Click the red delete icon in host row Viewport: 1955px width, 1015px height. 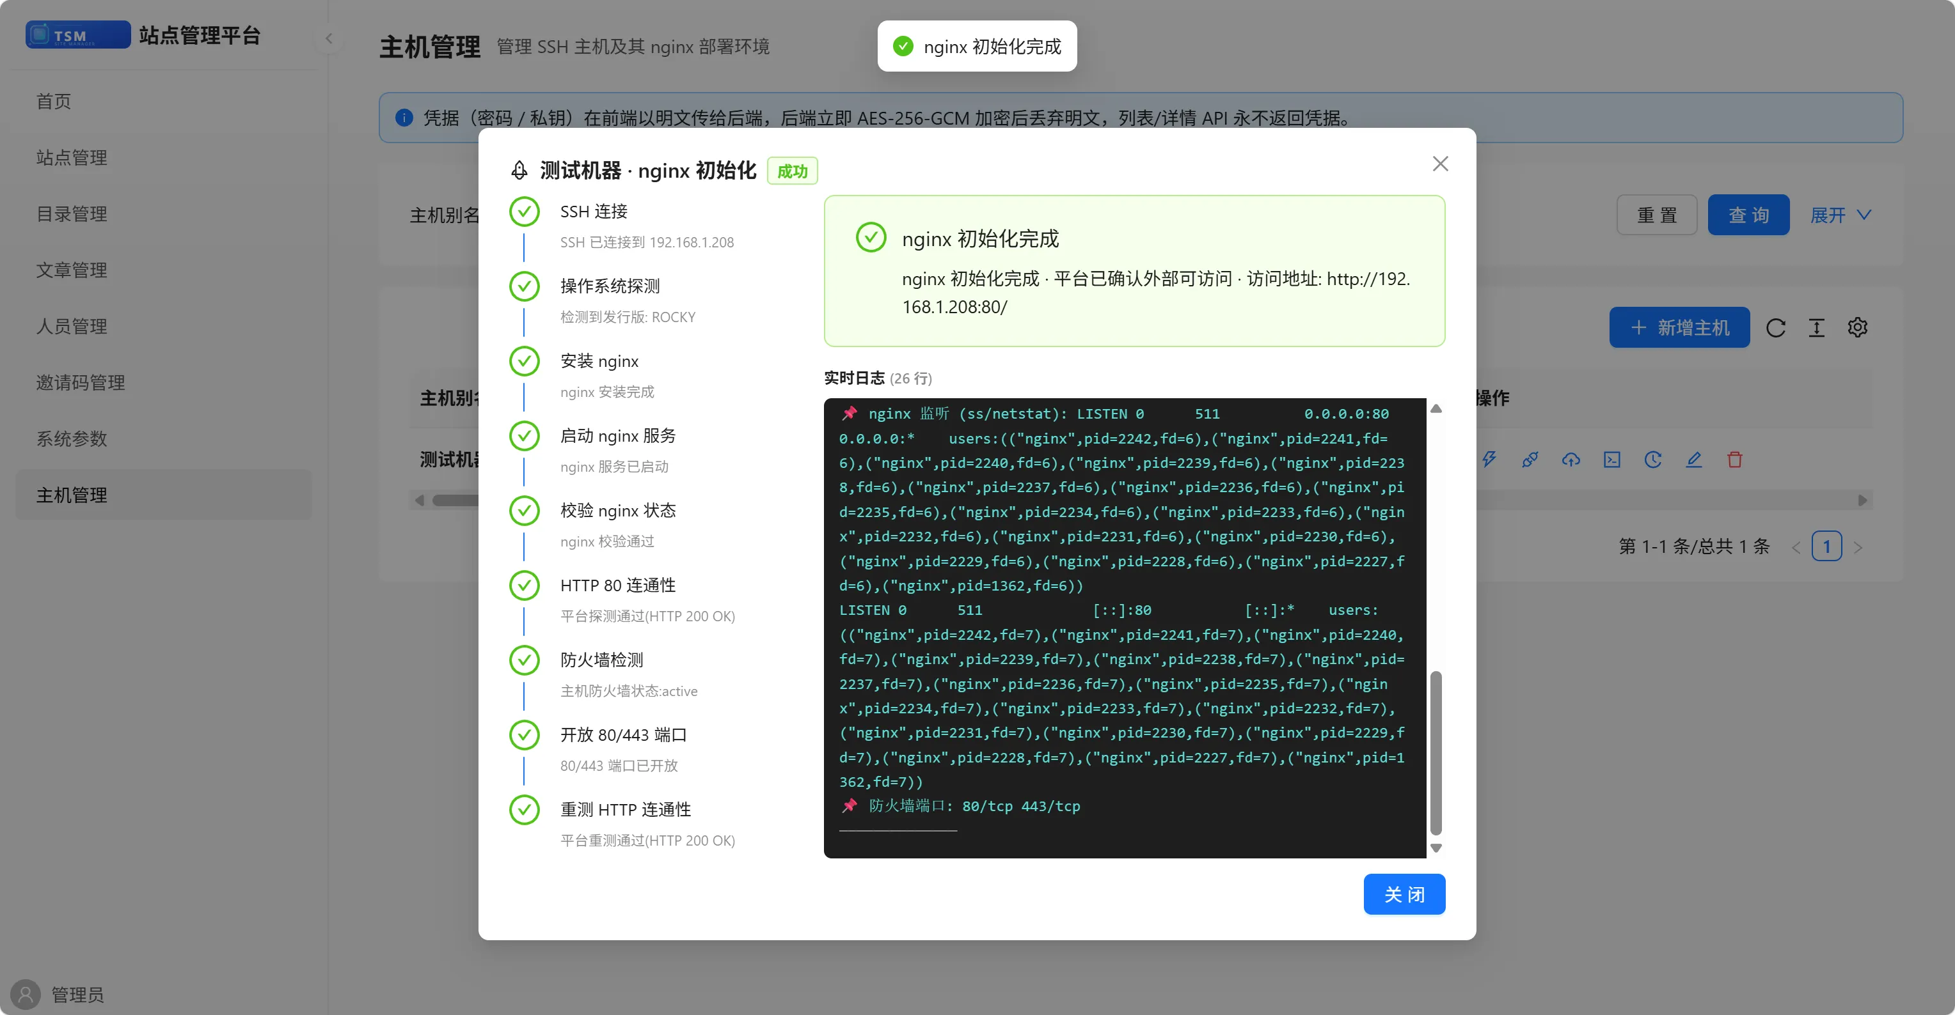(x=1735, y=460)
